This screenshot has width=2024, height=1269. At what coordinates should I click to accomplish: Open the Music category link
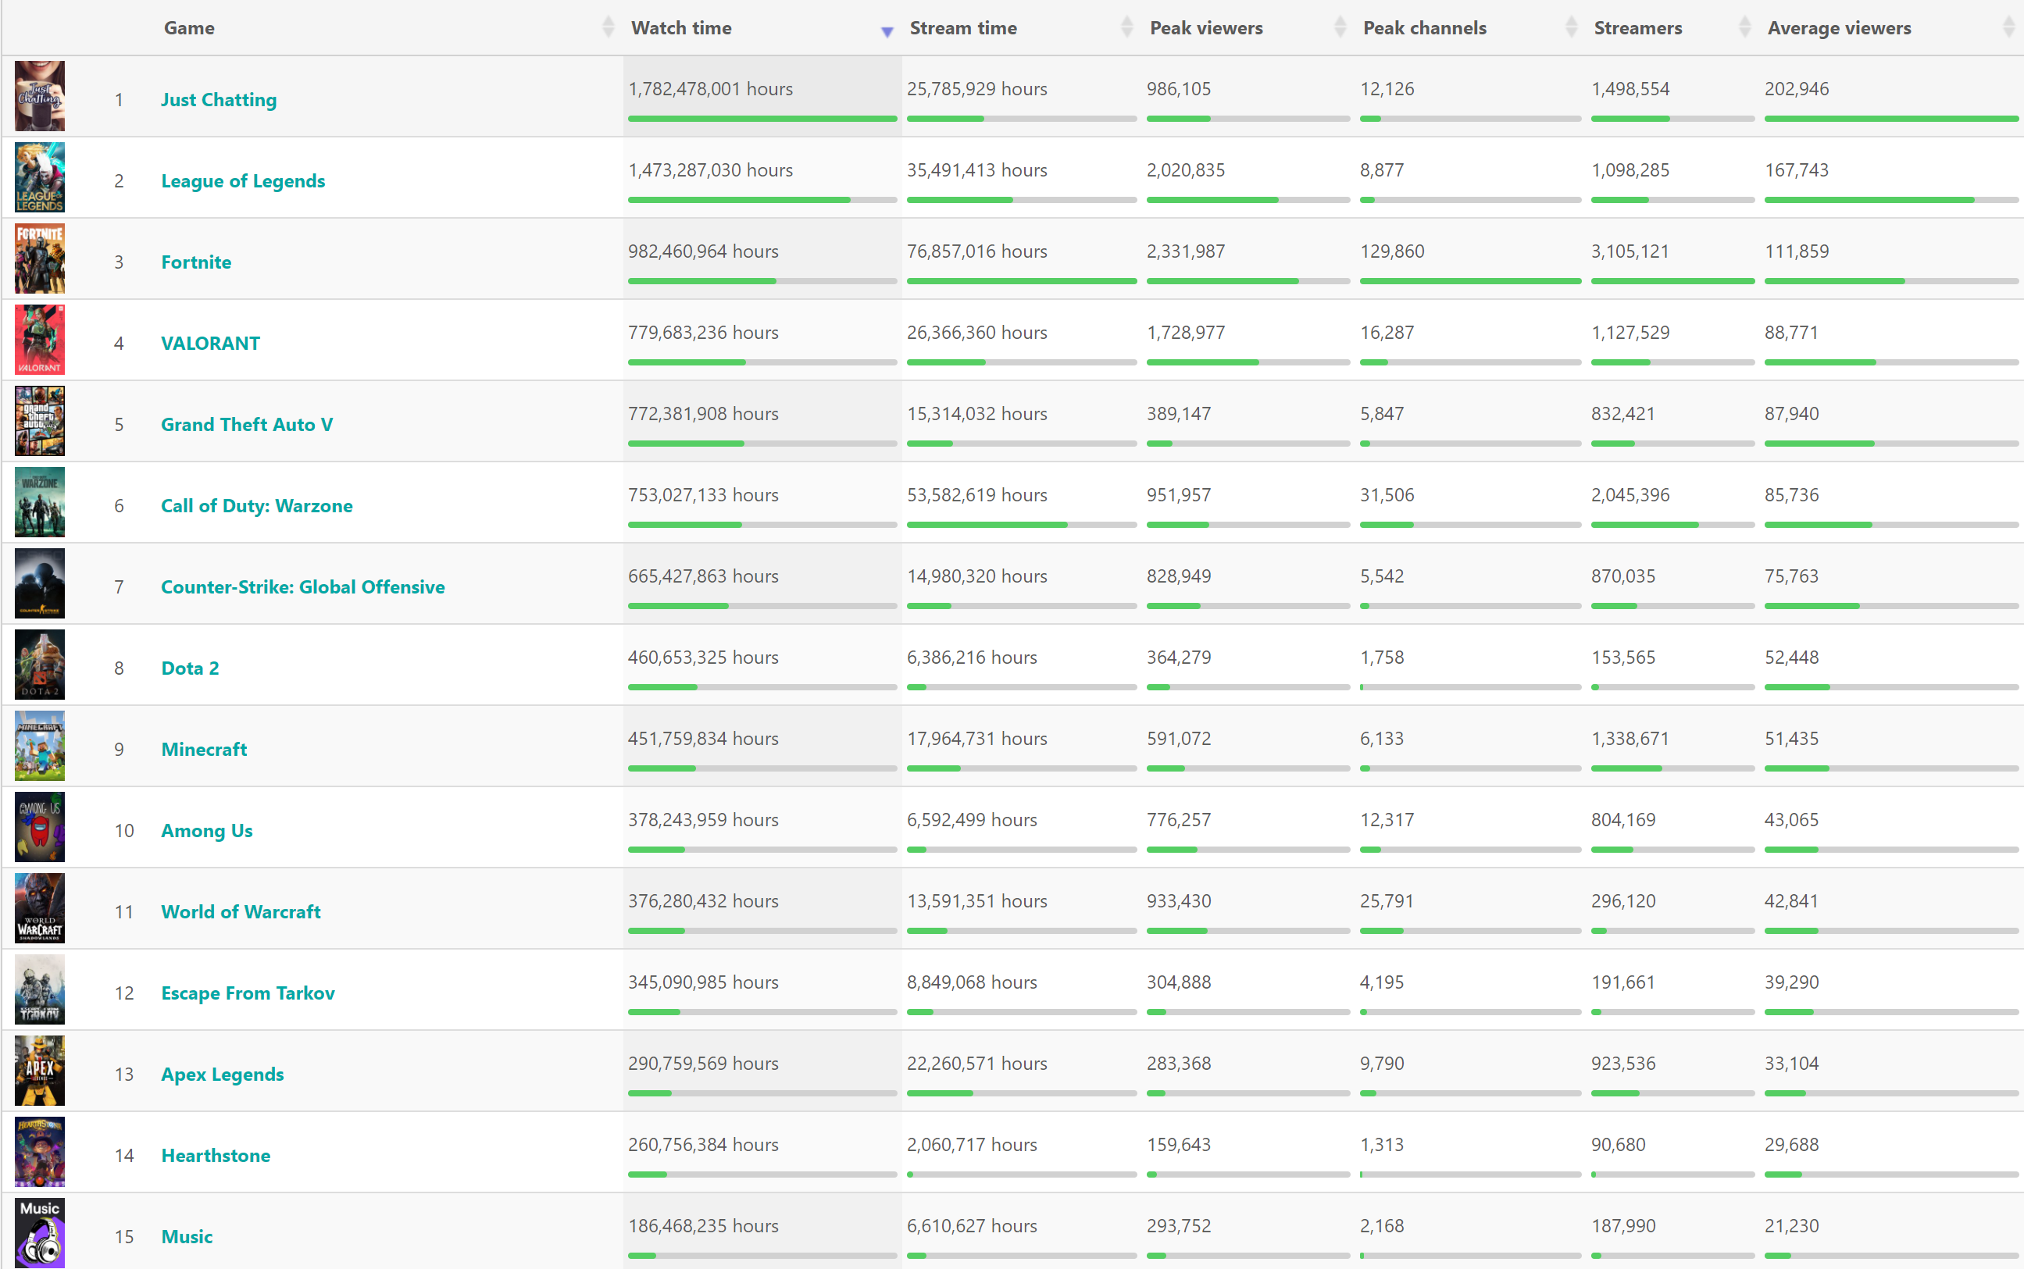187,1237
